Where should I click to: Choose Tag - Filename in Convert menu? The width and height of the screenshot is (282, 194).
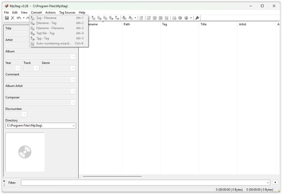pos(59,18)
